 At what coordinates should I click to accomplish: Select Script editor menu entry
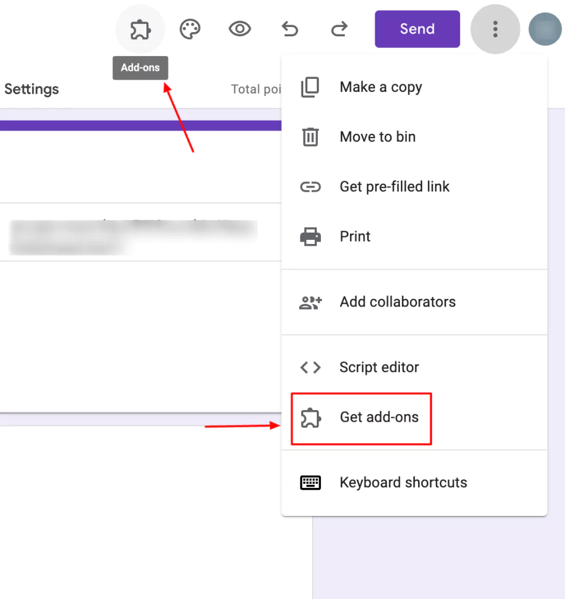click(379, 367)
